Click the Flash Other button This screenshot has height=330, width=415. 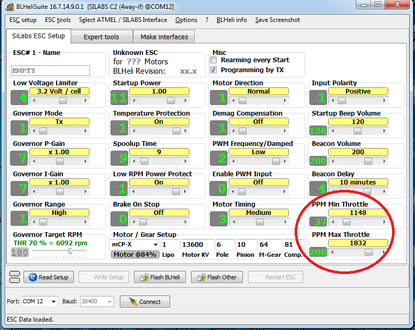coord(217,277)
